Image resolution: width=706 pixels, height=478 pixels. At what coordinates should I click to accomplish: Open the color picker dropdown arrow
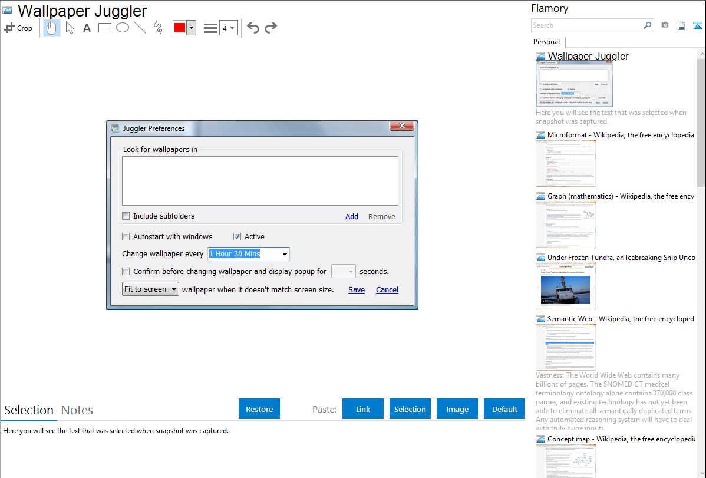click(x=192, y=28)
